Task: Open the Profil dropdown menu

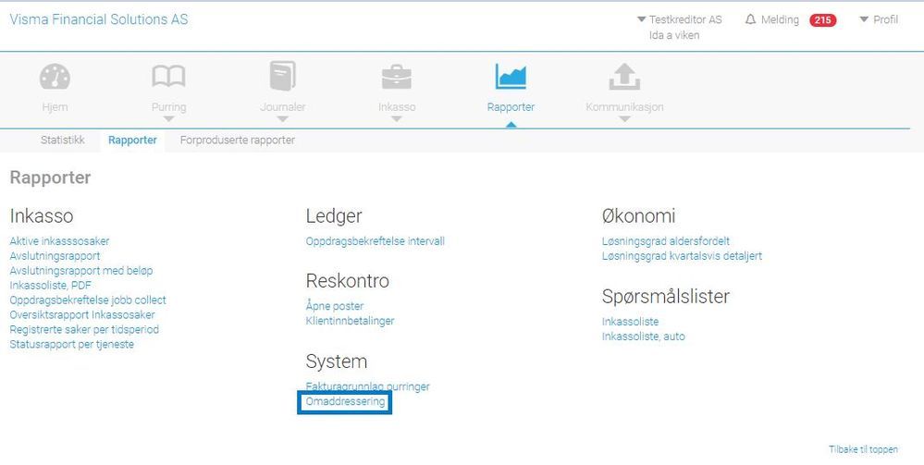Action: (x=879, y=19)
